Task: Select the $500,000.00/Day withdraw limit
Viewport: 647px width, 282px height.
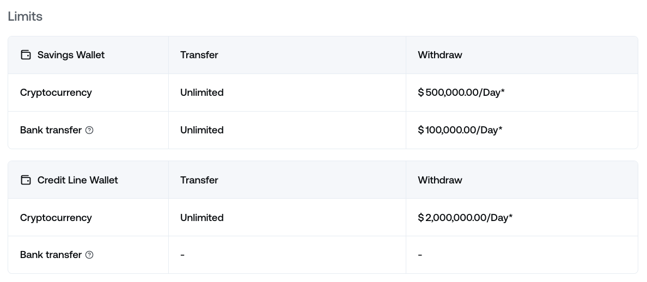Action: 461,93
